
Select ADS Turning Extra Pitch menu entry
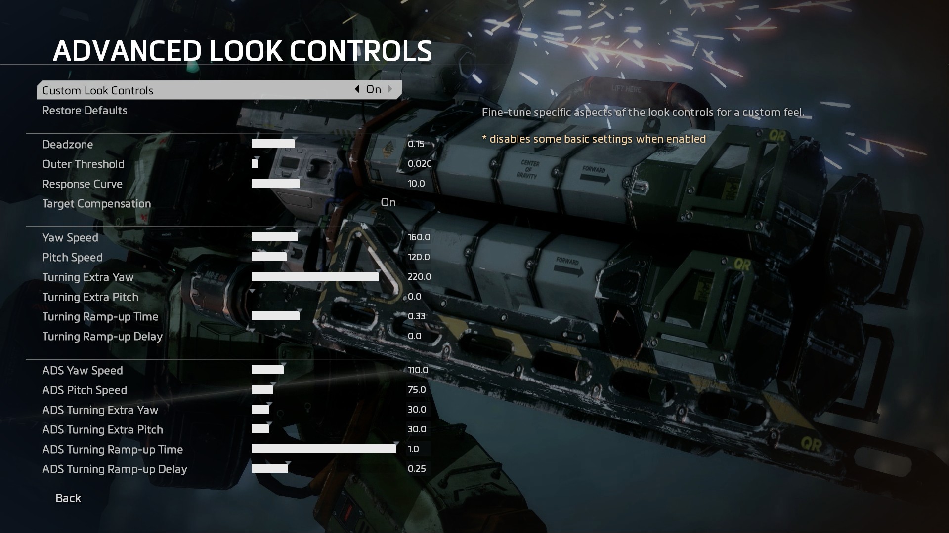tap(102, 429)
